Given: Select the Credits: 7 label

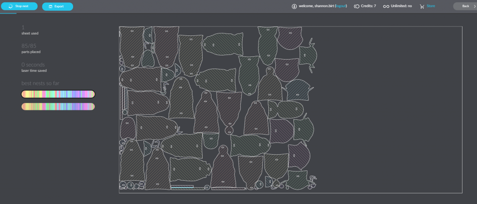Looking at the screenshot, I should coord(368,6).
